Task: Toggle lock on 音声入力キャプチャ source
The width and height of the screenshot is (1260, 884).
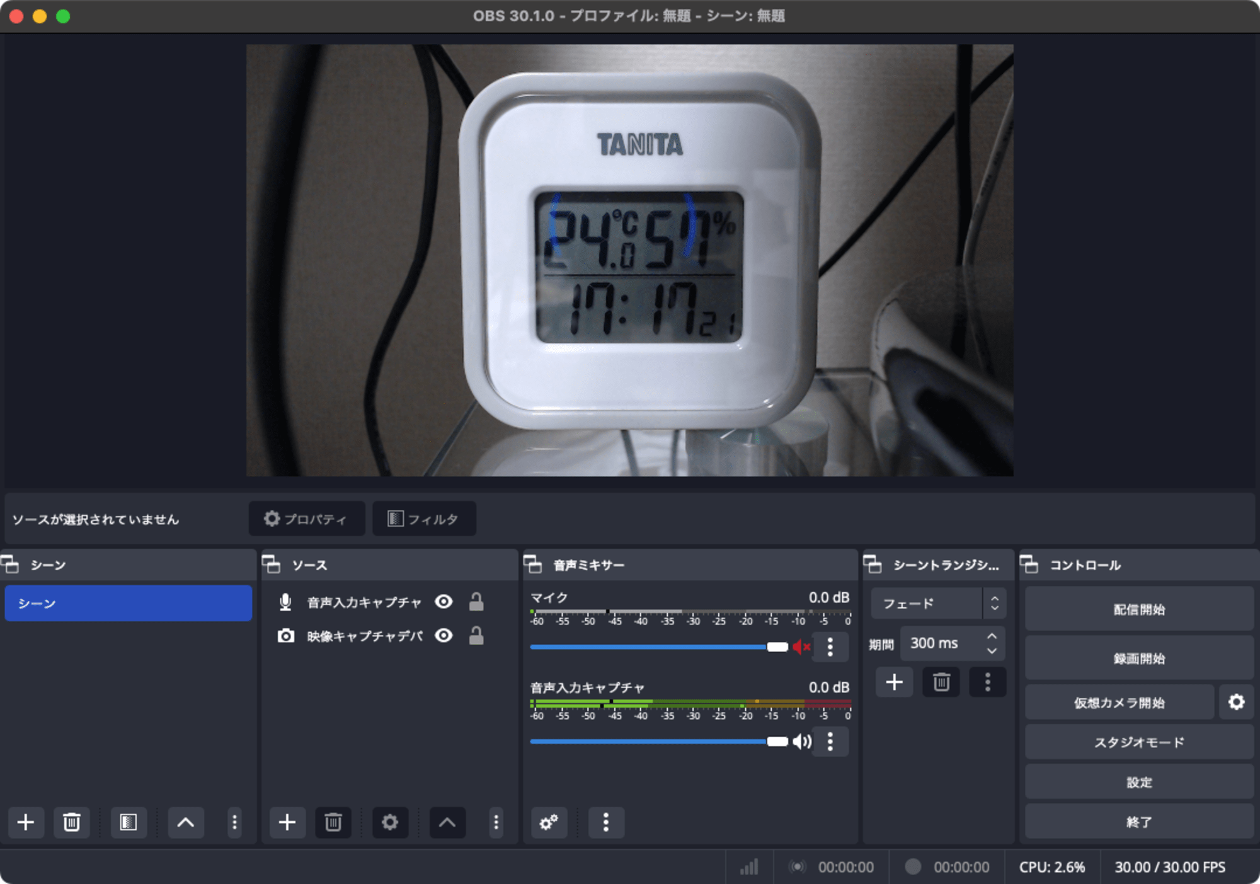Action: pos(476,602)
